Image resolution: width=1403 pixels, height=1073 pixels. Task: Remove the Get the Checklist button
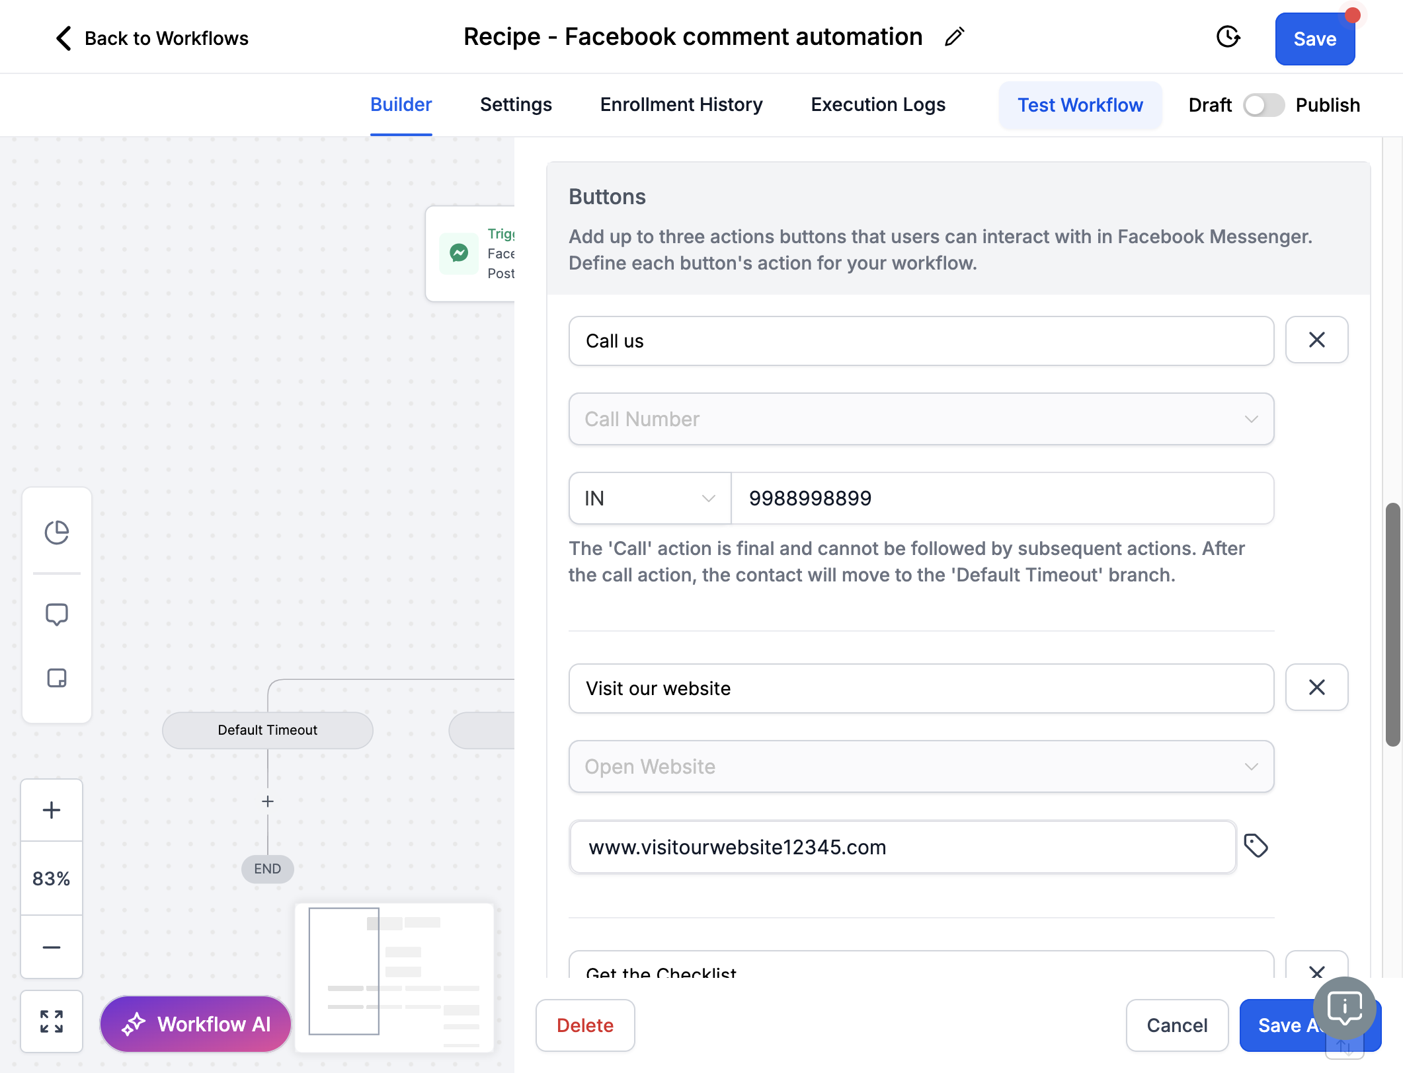1316,969
